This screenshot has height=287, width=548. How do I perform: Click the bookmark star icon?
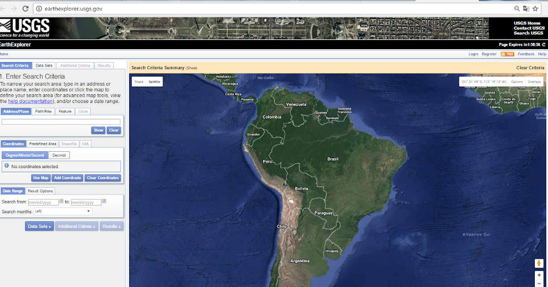(535, 8)
